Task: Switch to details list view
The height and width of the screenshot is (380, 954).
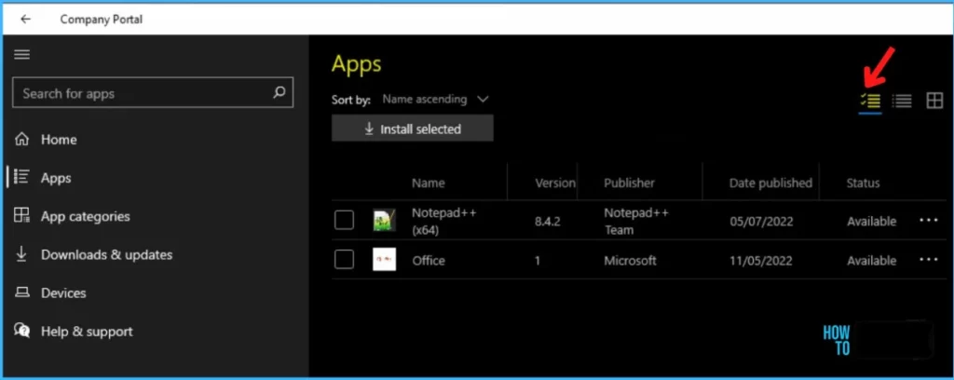Action: (902, 101)
